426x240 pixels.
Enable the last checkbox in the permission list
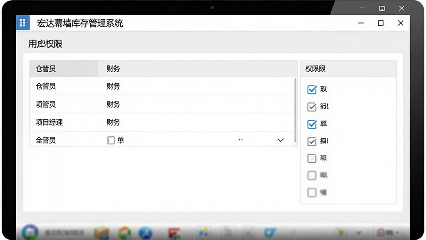click(x=312, y=192)
